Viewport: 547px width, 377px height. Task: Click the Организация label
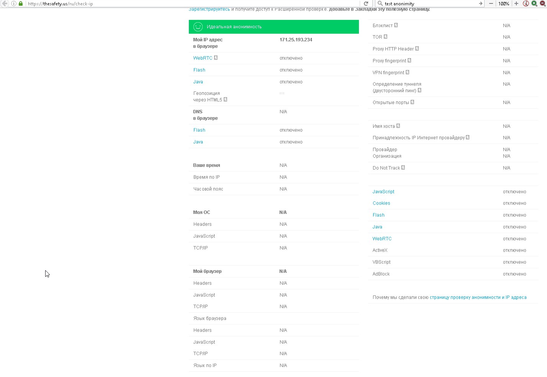click(x=387, y=156)
